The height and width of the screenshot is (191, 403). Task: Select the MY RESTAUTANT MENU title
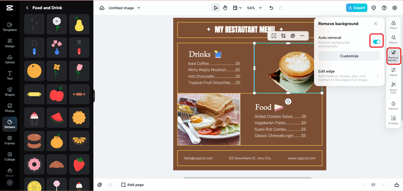point(245,29)
